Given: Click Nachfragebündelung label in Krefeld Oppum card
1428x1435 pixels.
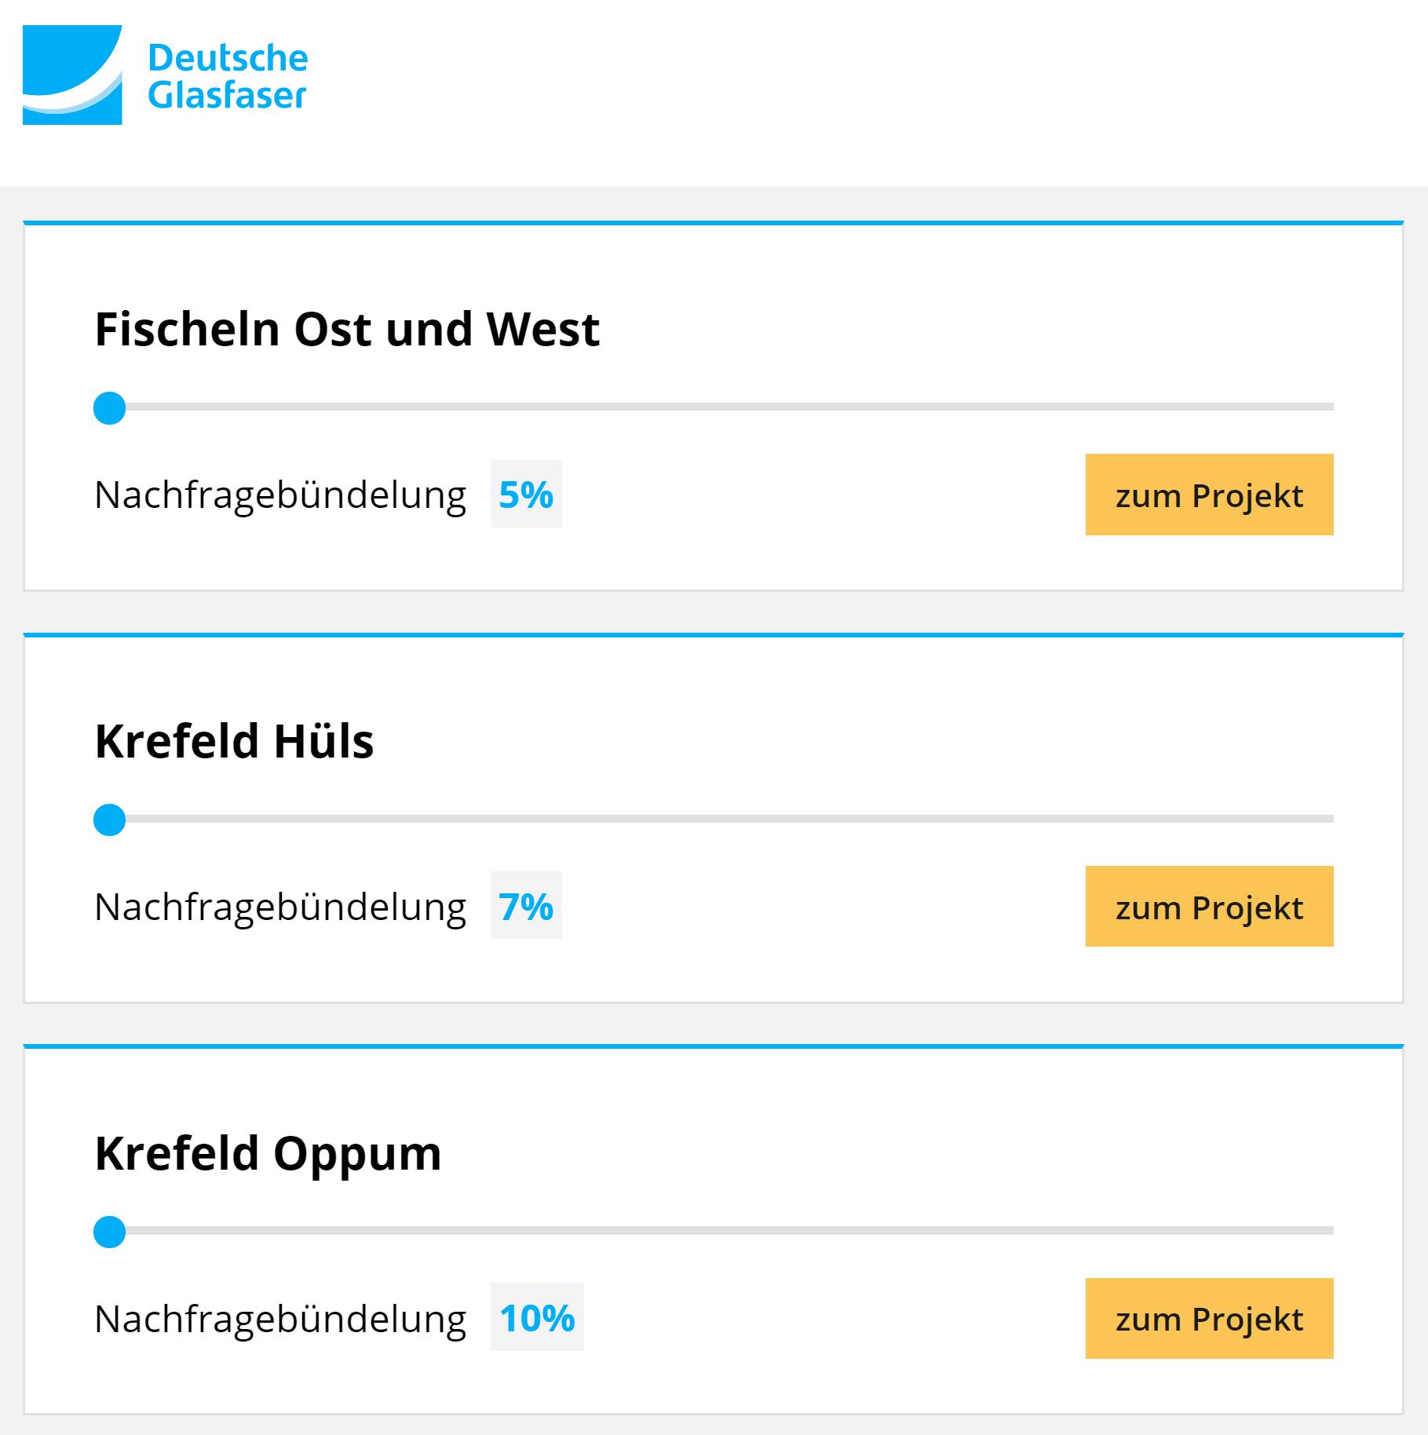Looking at the screenshot, I should point(279,1319).
